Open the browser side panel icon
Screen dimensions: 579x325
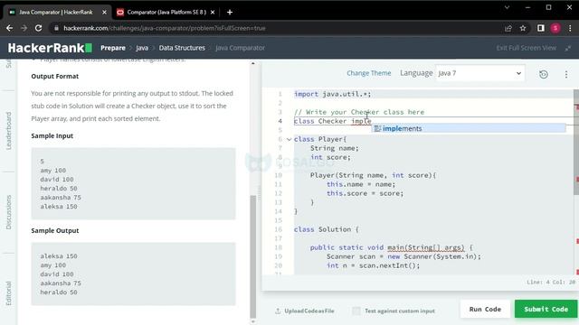pyautogui.click(x=541, y=28)
